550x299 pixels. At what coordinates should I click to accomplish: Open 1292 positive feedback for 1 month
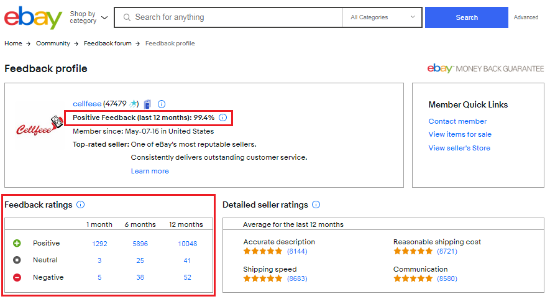point(99,244)
